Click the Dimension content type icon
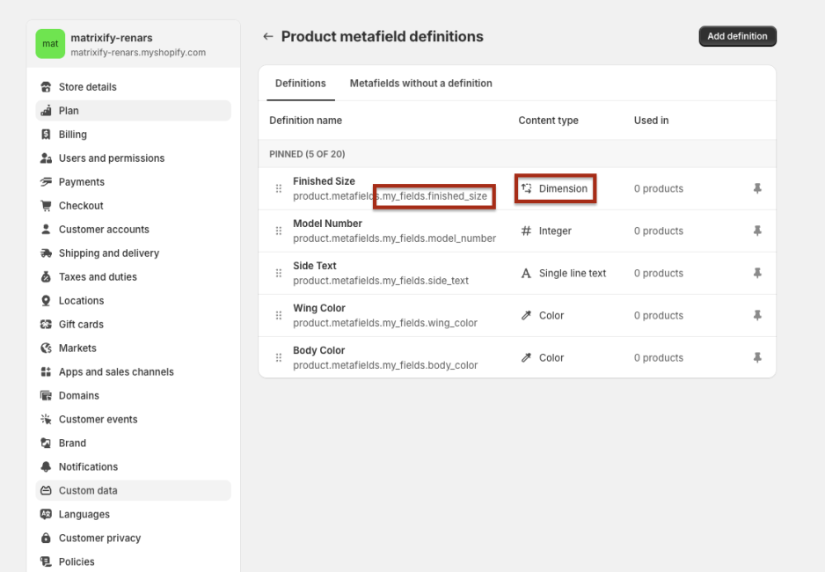Screen dimensions: 825x572 coord(526,188)
